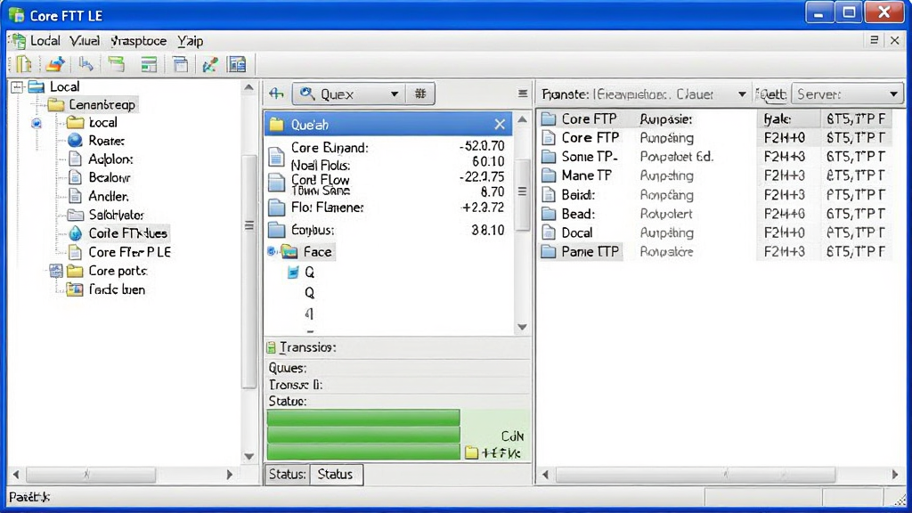The image size is (912, 513).
Task: Click the folder icon beside Eoıpbus
Action: click(276, 231)
